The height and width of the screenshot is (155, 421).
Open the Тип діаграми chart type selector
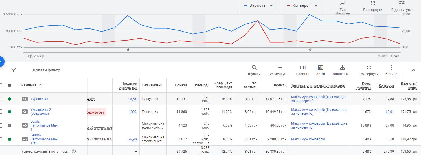coord(343,4)
